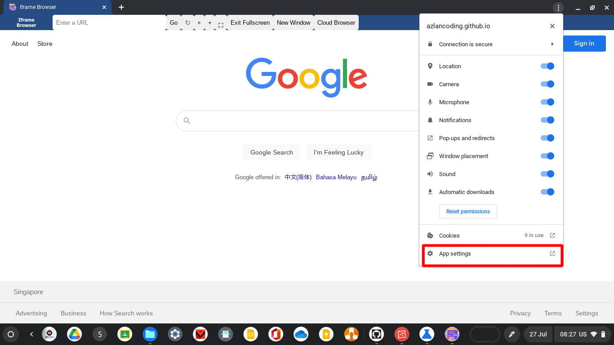
Task: Click external-link icon on App settings row
Action: (x=552, y=253)
